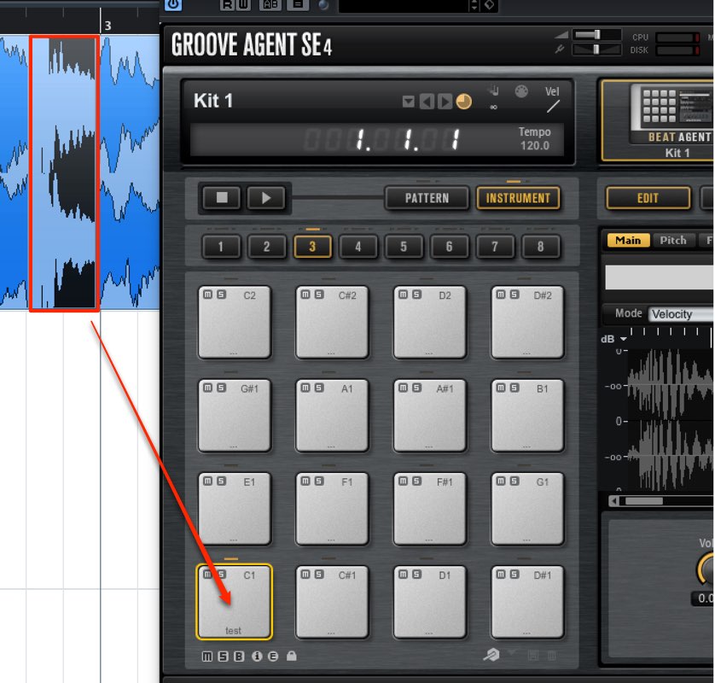Mute the E1 pad
Image resolution: width=715 pixels, height=683 pixels.
207,481
